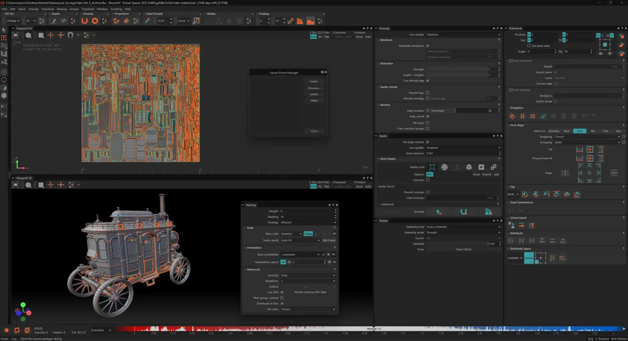Open the Strategy dropdown showing Efficient
The image size is (628, 341).
[308, 222]
